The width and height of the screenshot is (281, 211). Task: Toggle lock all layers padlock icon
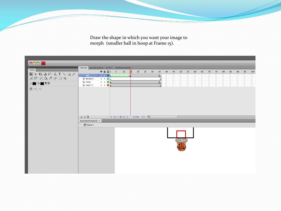(x=105, y=72)
